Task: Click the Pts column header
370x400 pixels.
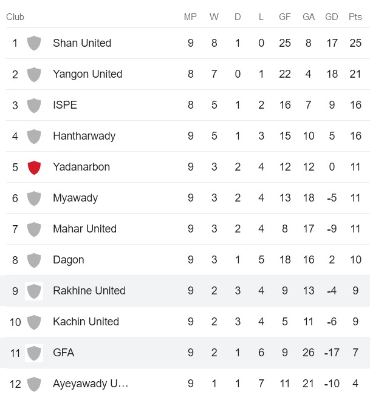Action: coord(355,17)
